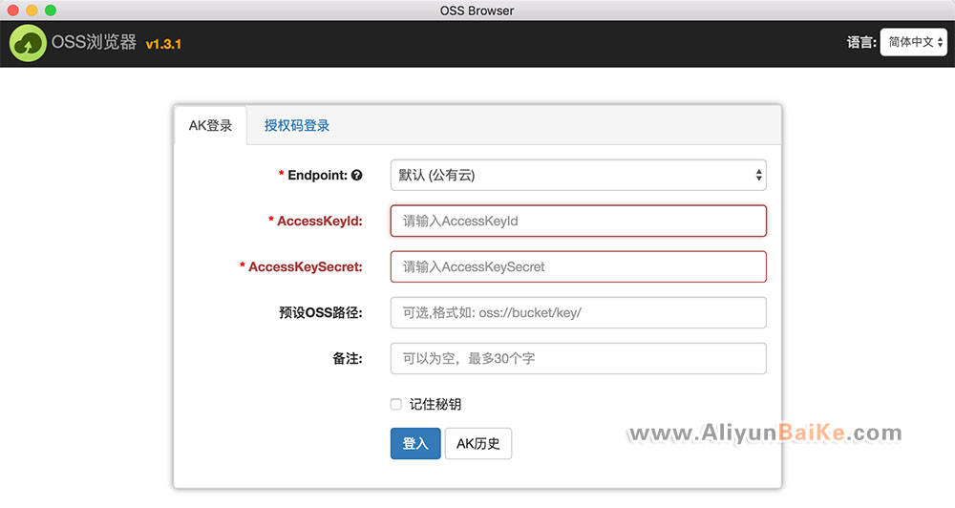Viewport: 955px width, 508px height.
Task: Click the OSS浏览器 title text
Action: pos(94,42)
